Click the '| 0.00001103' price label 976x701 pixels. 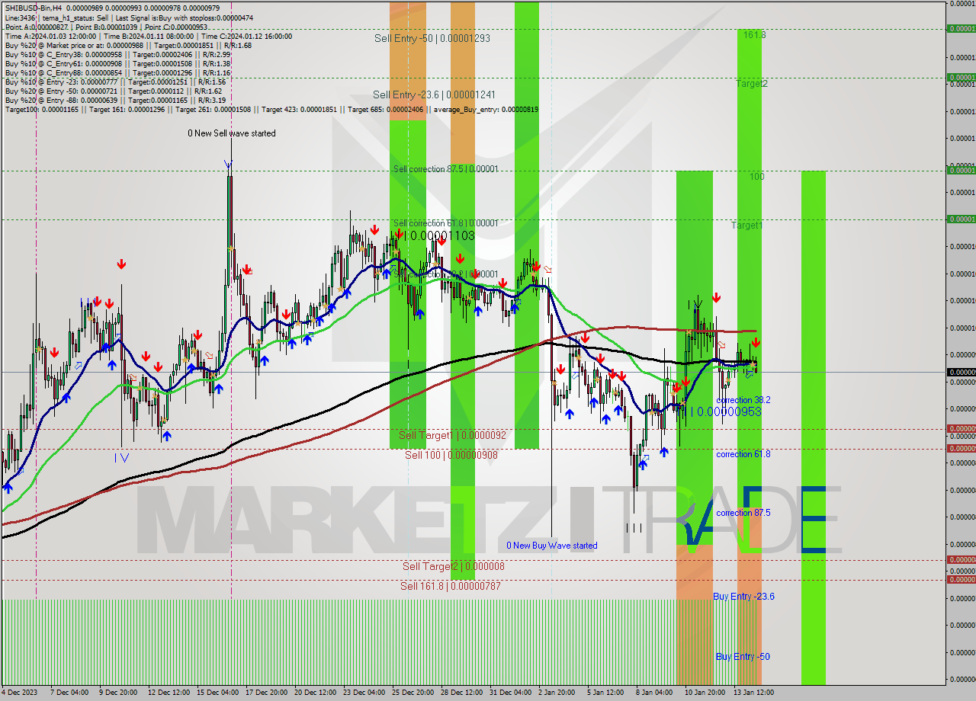[440, 236]
